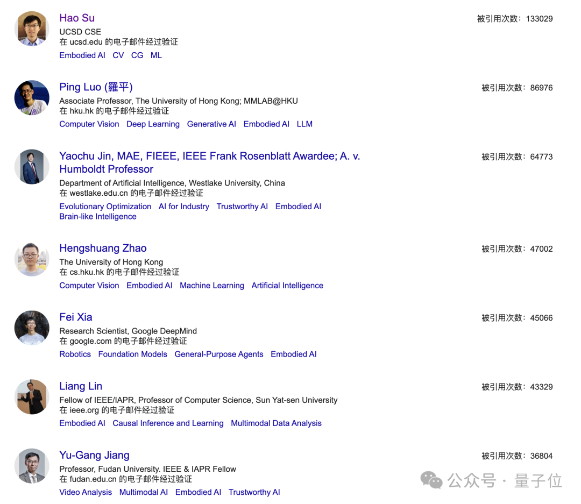The width and height of the screenshot is (581, 504).
Task: Select the ML tag under Hao Su
Action: coord(156,55)
